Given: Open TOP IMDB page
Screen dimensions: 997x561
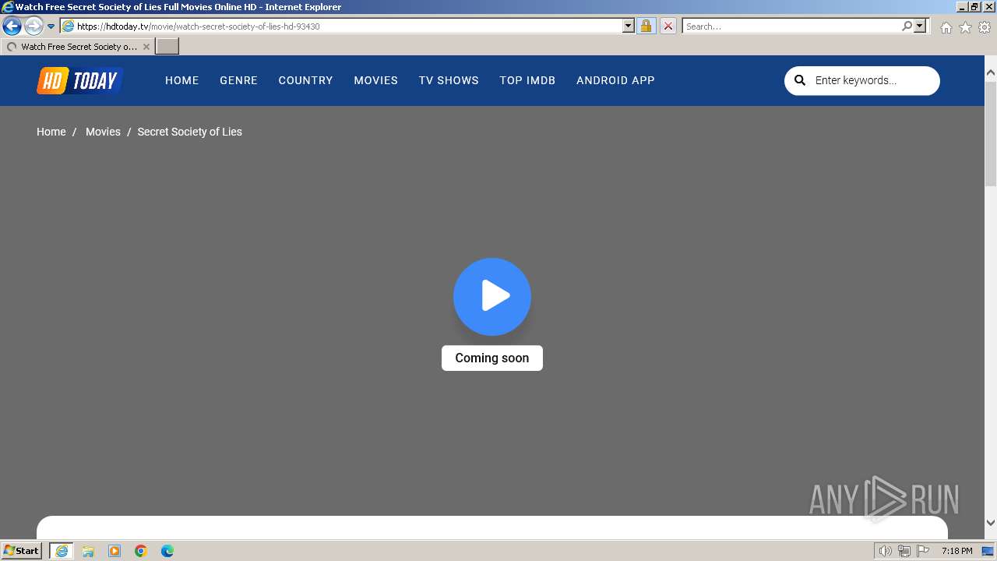Looking at the screenshot, I should [527, 80].
